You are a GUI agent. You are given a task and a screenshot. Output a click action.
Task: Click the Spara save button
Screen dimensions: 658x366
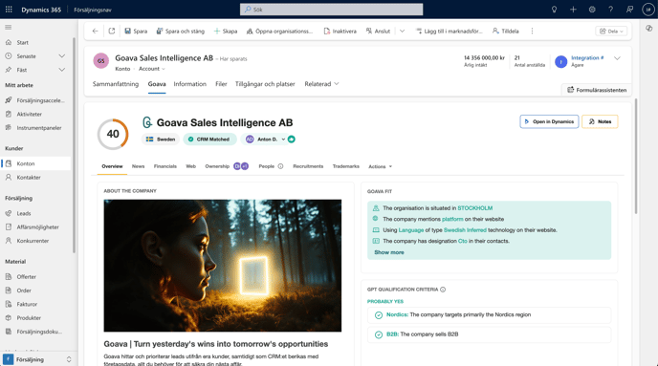(x=136, y=31)
